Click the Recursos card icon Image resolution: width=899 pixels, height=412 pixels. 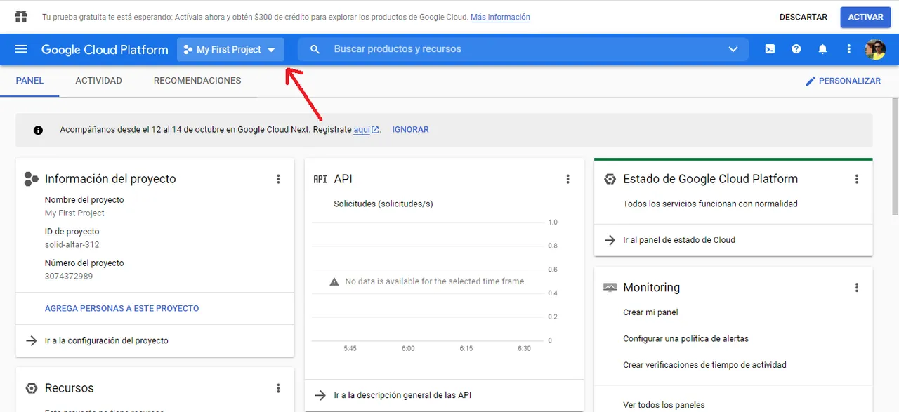[x=31, y=388]
